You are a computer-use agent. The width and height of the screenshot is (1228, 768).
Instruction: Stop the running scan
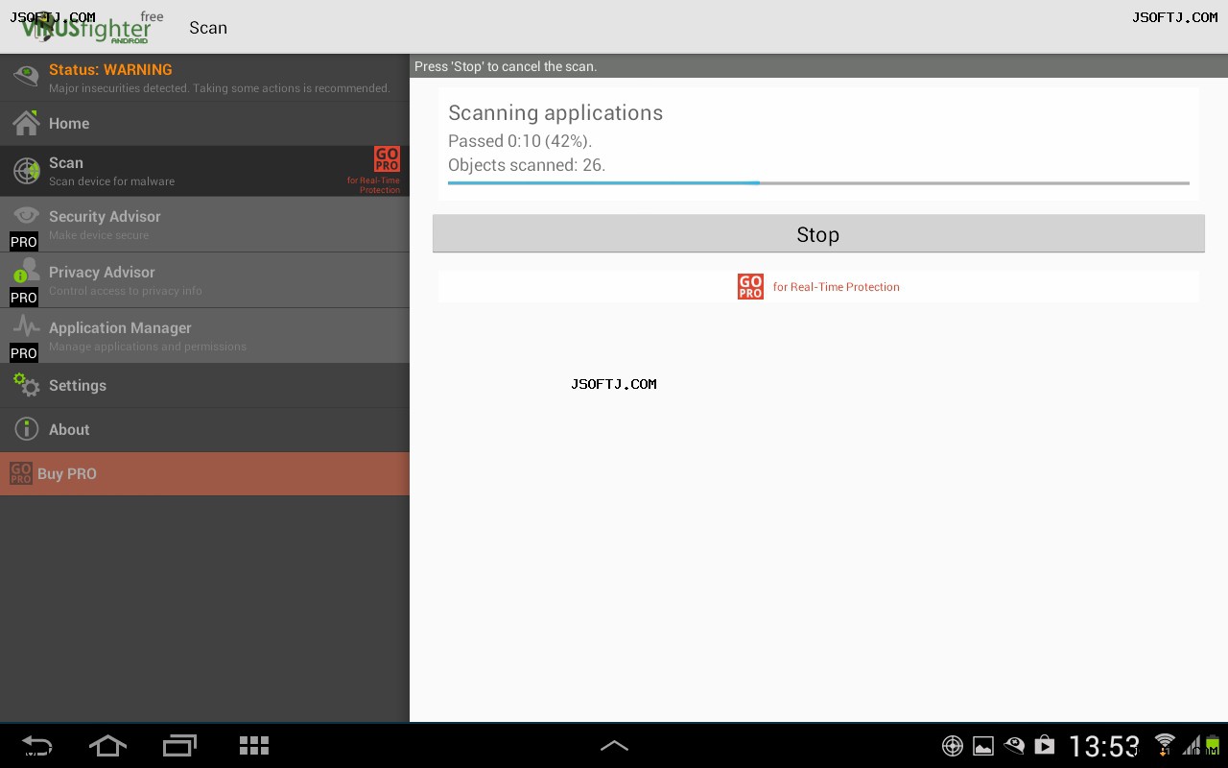click(x=818, y=234)
